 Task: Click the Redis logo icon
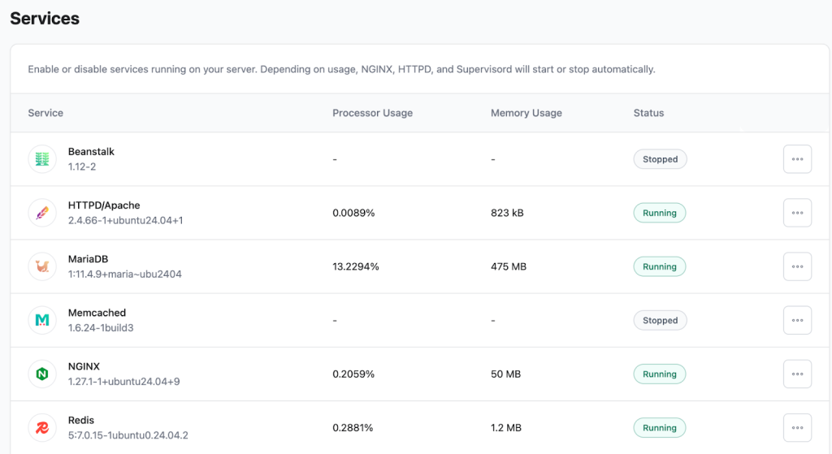point(42,427)
